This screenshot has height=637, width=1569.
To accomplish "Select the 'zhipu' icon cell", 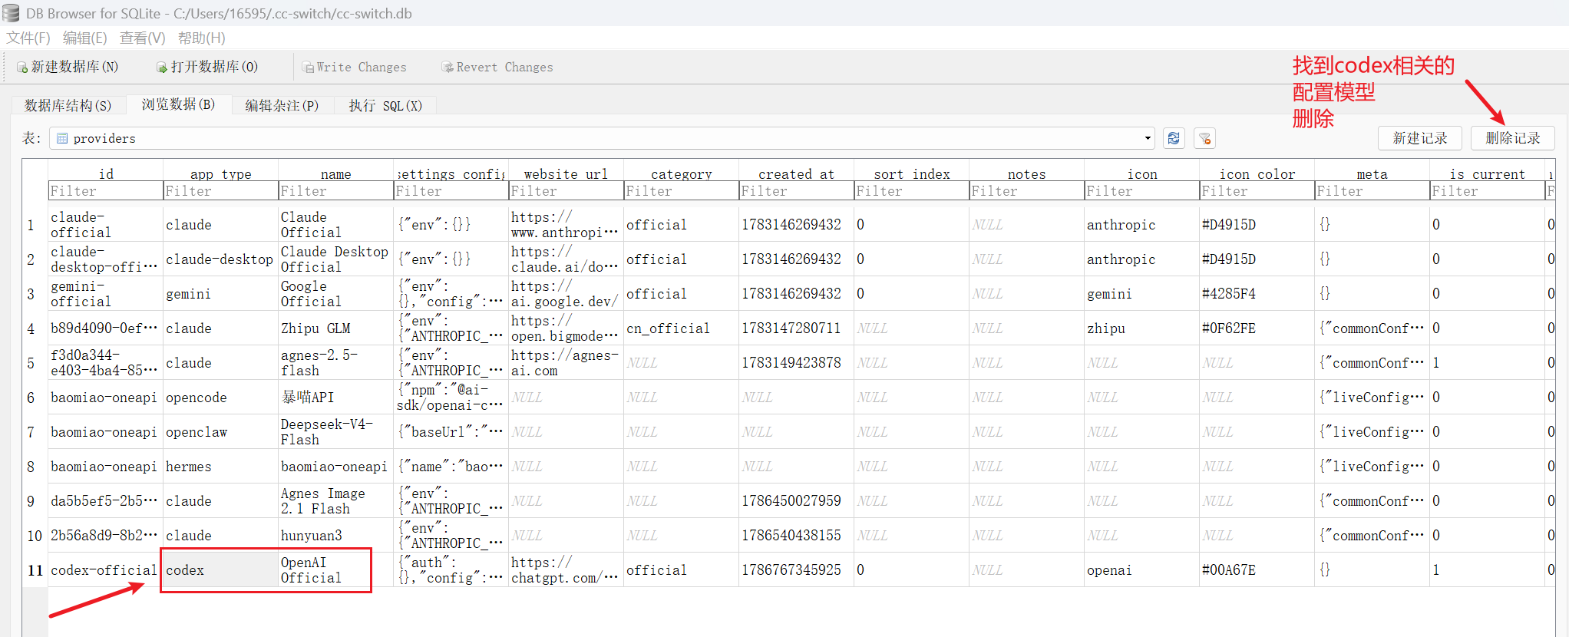I will point(1141,328).
